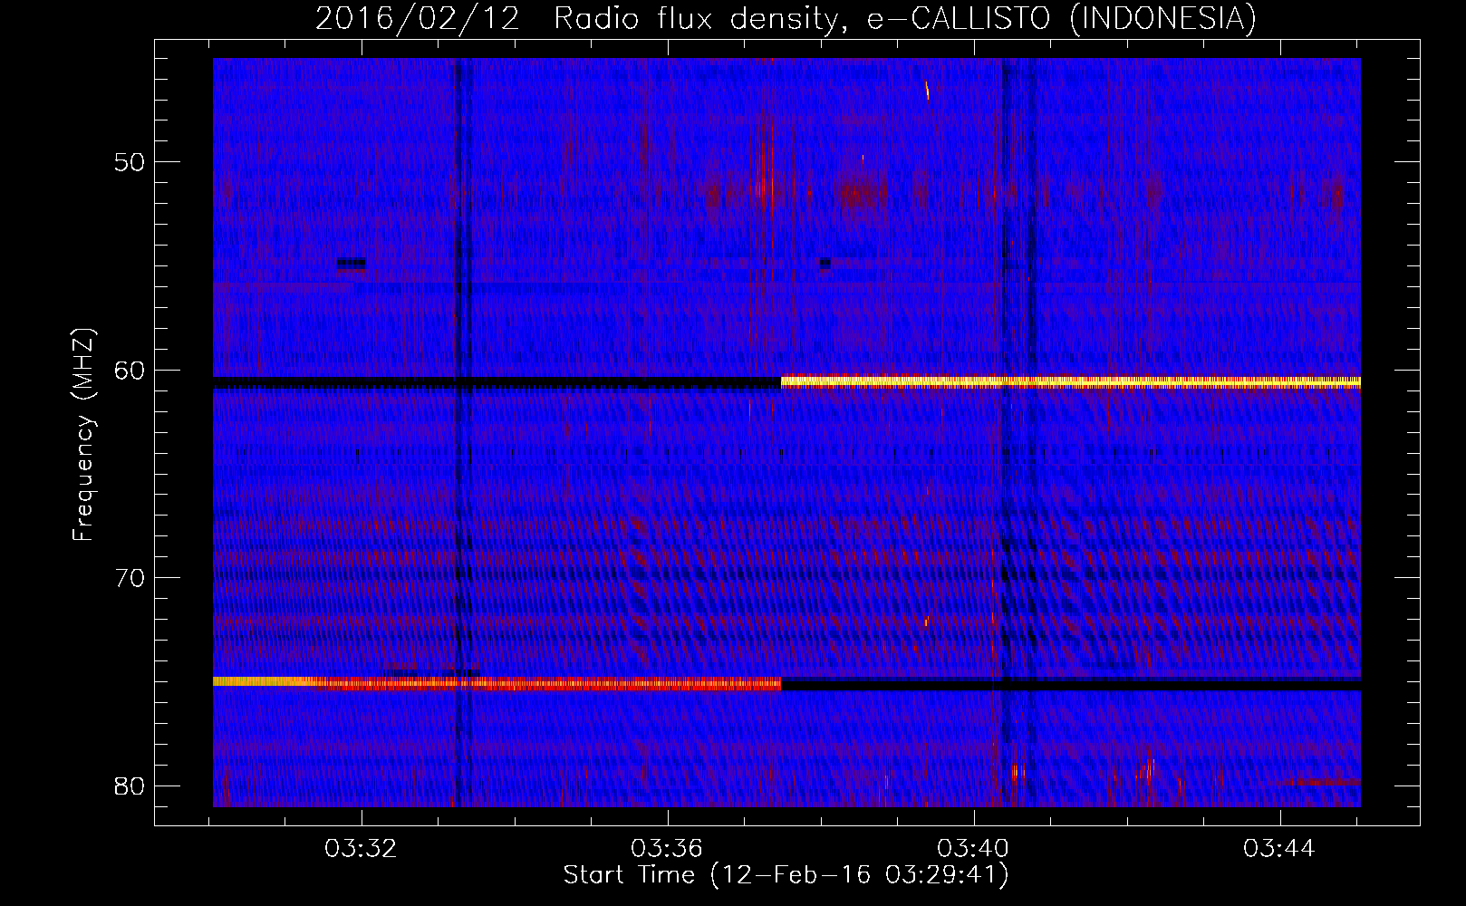
Task: Click the bright yellow band near 60 MHz
Action: 1071,382
